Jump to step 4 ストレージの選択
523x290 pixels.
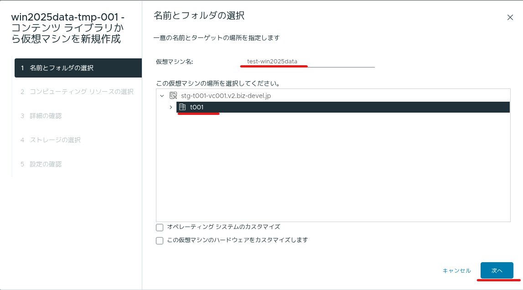click(x=78, y=140)
